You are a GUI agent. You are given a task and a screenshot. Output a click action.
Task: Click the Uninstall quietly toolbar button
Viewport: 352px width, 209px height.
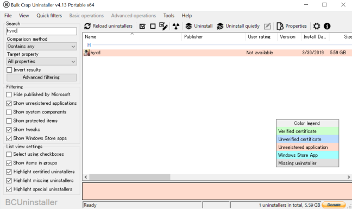coord(238,26)
